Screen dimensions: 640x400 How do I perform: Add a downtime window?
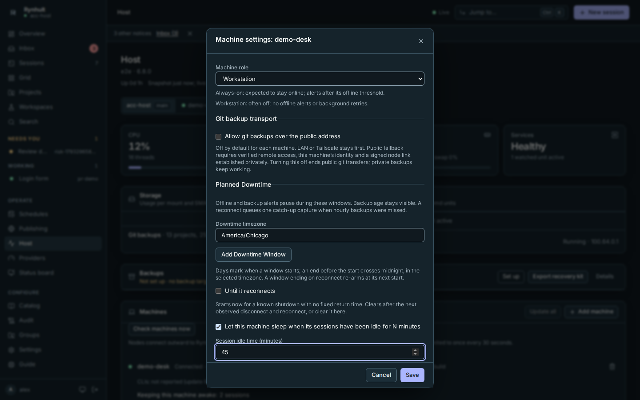pos(253,255)
